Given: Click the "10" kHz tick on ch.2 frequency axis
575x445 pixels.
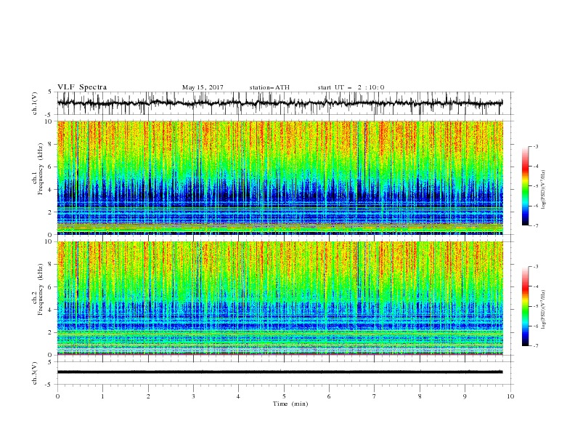Looking at the screenshot, I should click(x=49, y=241).
